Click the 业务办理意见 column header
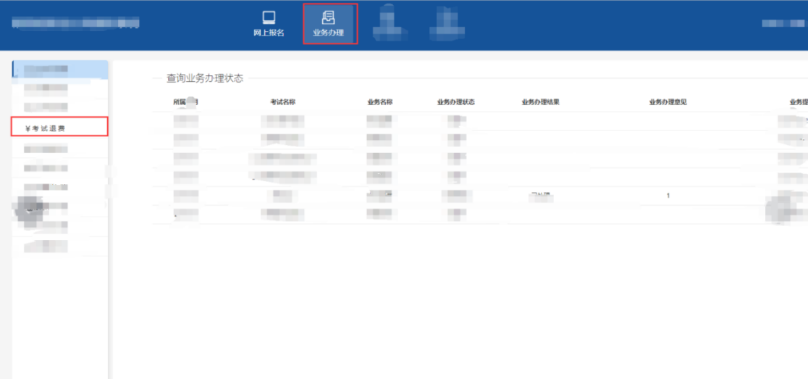This screenshot has width=808, height=379. point(668,102)
